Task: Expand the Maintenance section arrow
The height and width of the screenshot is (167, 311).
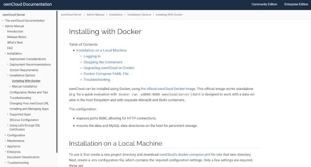Action: (5, 141)
